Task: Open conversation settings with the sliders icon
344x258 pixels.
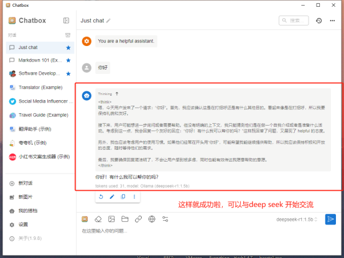Action: click(165, 219)
